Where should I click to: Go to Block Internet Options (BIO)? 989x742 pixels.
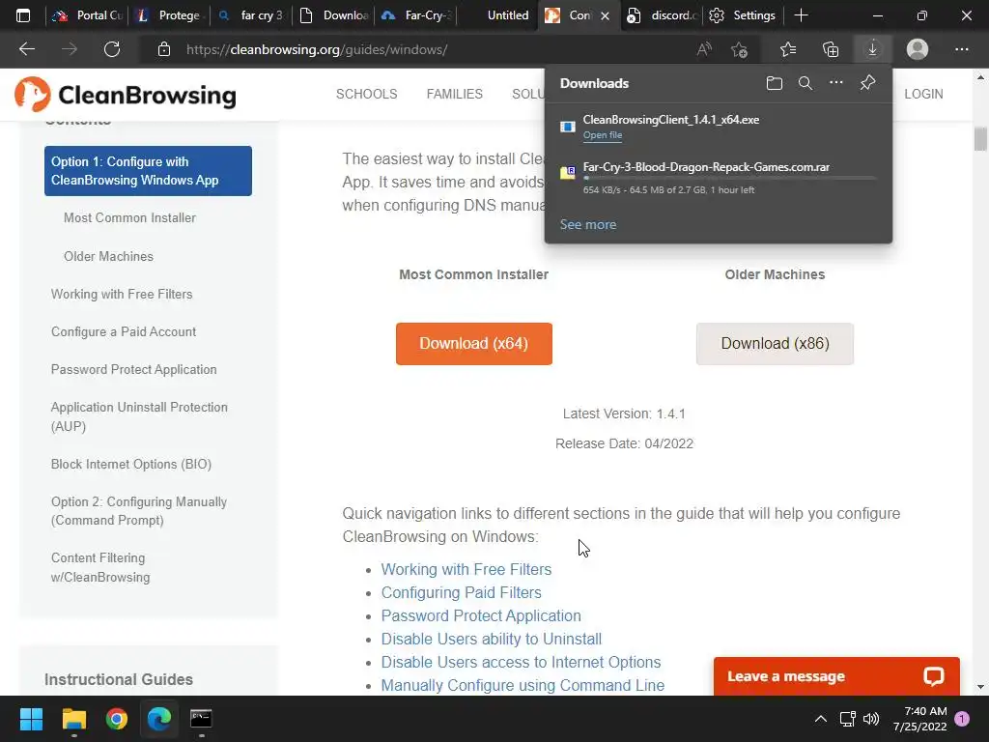(131, 465)
